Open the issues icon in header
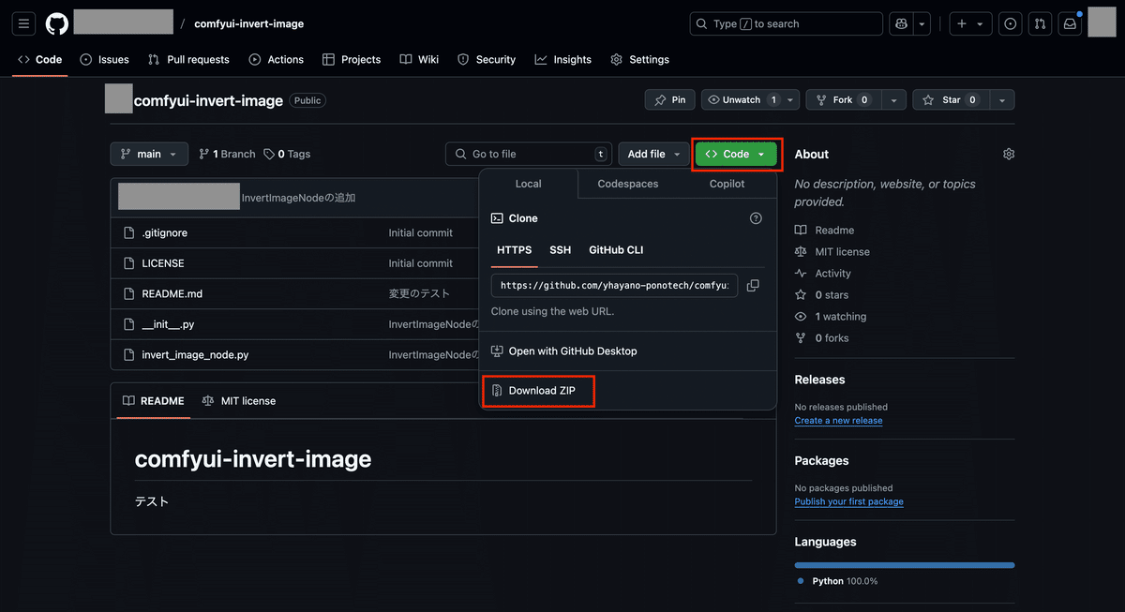1125x612 pixels. tap(1010, 23)
